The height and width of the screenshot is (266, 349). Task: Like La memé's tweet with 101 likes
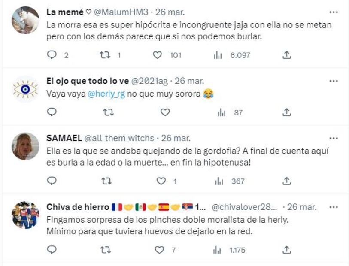[158, 55]
